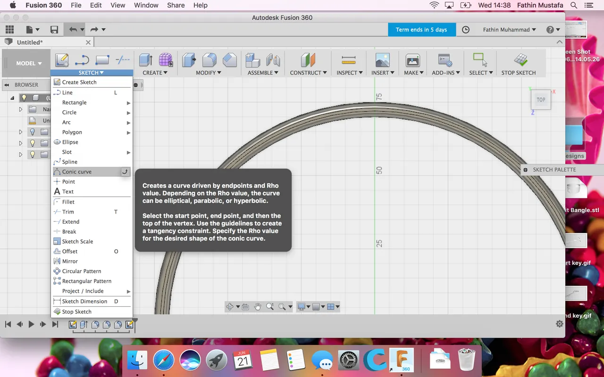Viewport: 604px width, 377px height.
Task: Open the INSPECT dropdown
Action: 350,73
